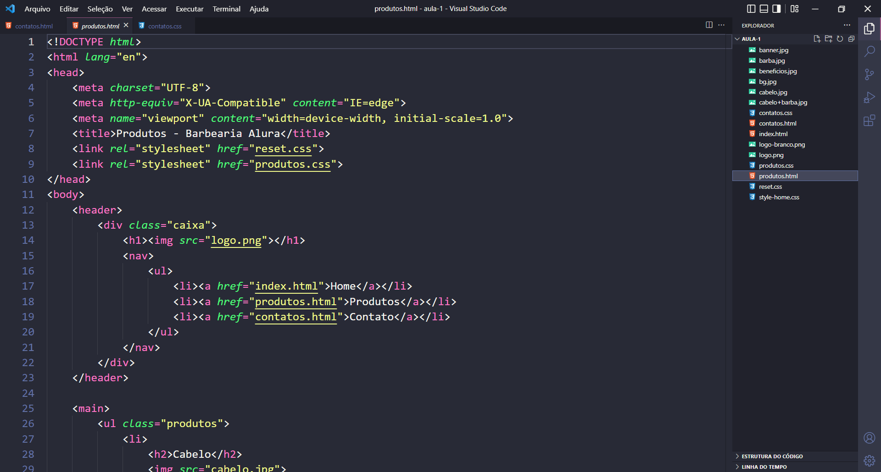The height and width of the screenshot is (472, 881).
Task: Open contatos.html in the file tree
Action: [x=795, y=124]
